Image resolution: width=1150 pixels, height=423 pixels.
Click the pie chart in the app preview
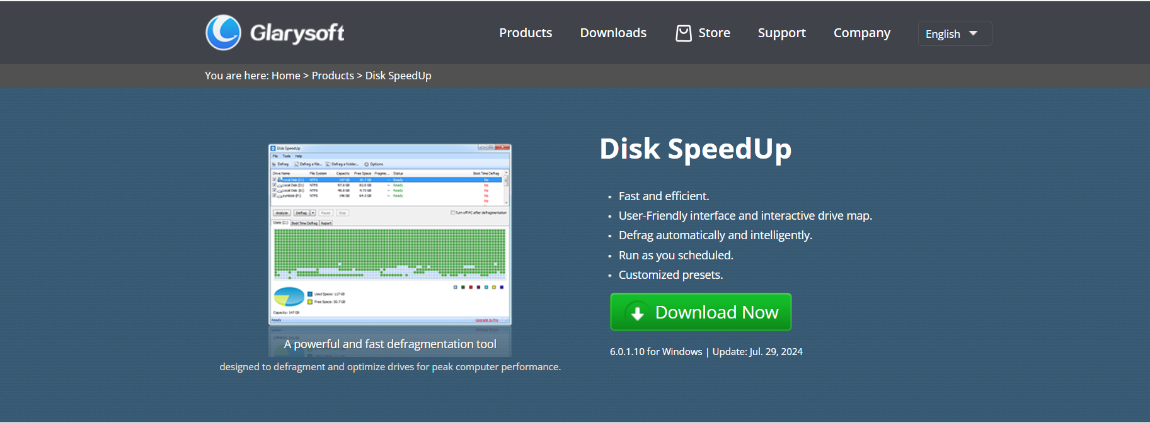(x=289, y=296)
